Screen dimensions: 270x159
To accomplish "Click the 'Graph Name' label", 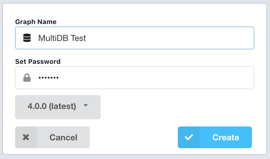I will click(36, 22).
